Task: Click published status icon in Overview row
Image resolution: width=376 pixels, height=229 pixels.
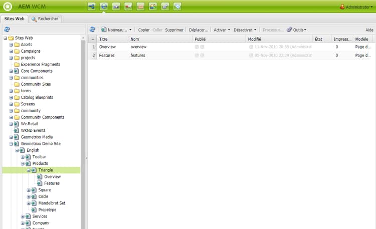Action: pos(197,47)
